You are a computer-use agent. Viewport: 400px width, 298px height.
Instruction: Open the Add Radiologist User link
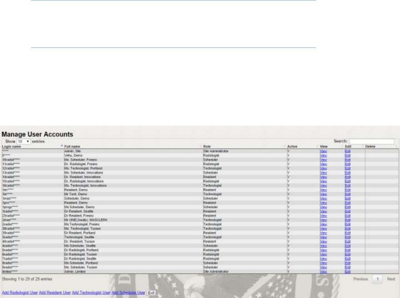click(x=20, y=293)
